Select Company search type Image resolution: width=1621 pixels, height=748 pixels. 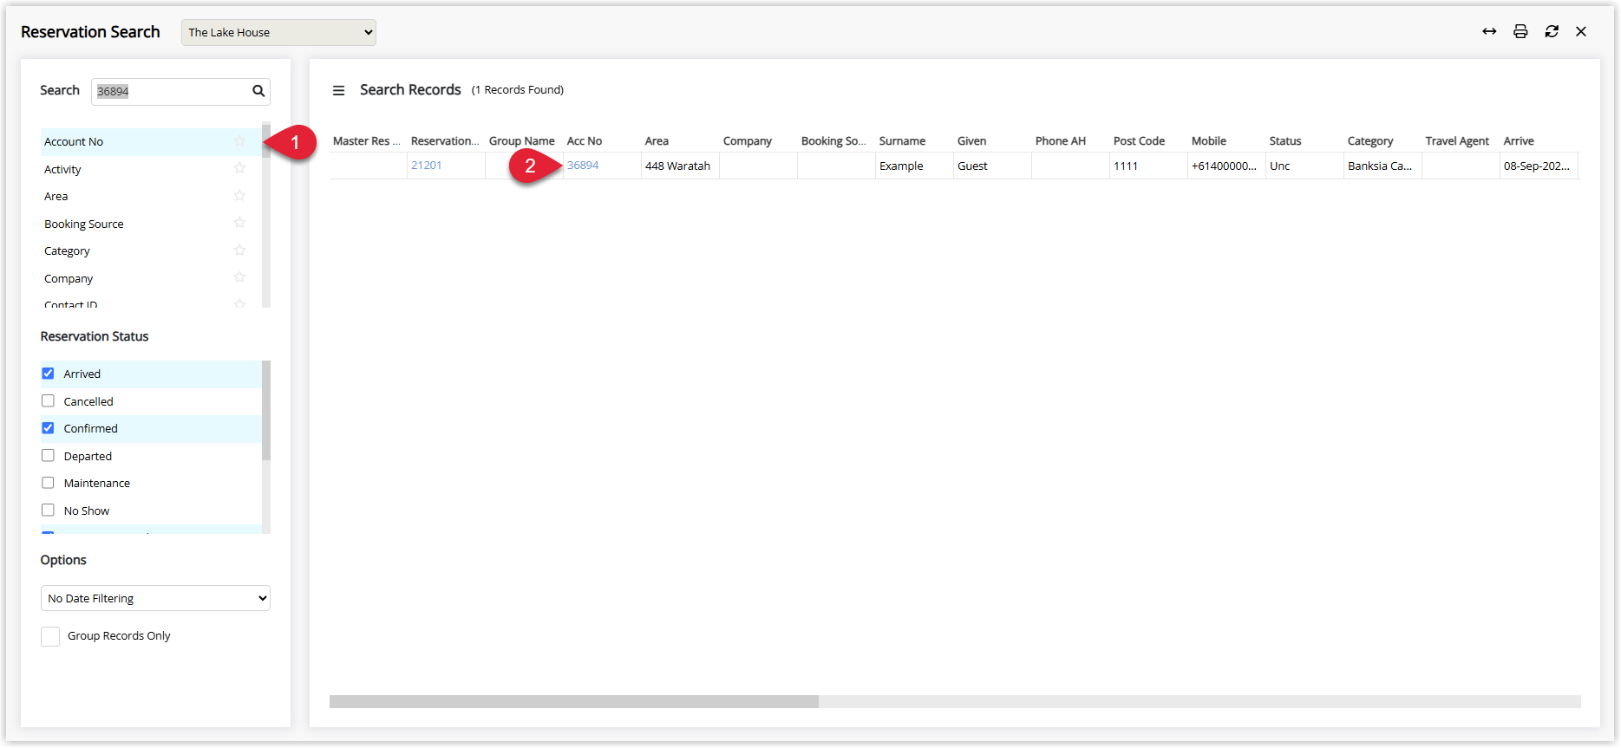(x=151, y=278)
